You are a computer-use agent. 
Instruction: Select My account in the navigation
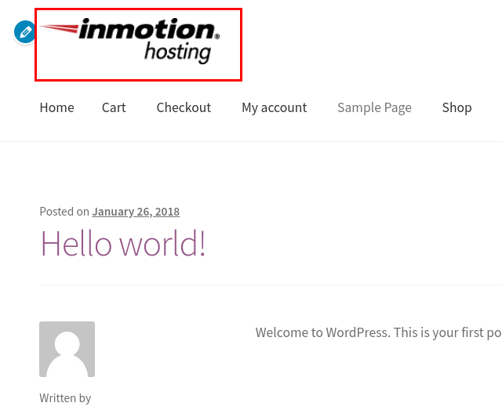click(274, 107)
